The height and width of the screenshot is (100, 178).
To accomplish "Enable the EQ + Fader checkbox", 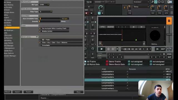I will point(40,40).
